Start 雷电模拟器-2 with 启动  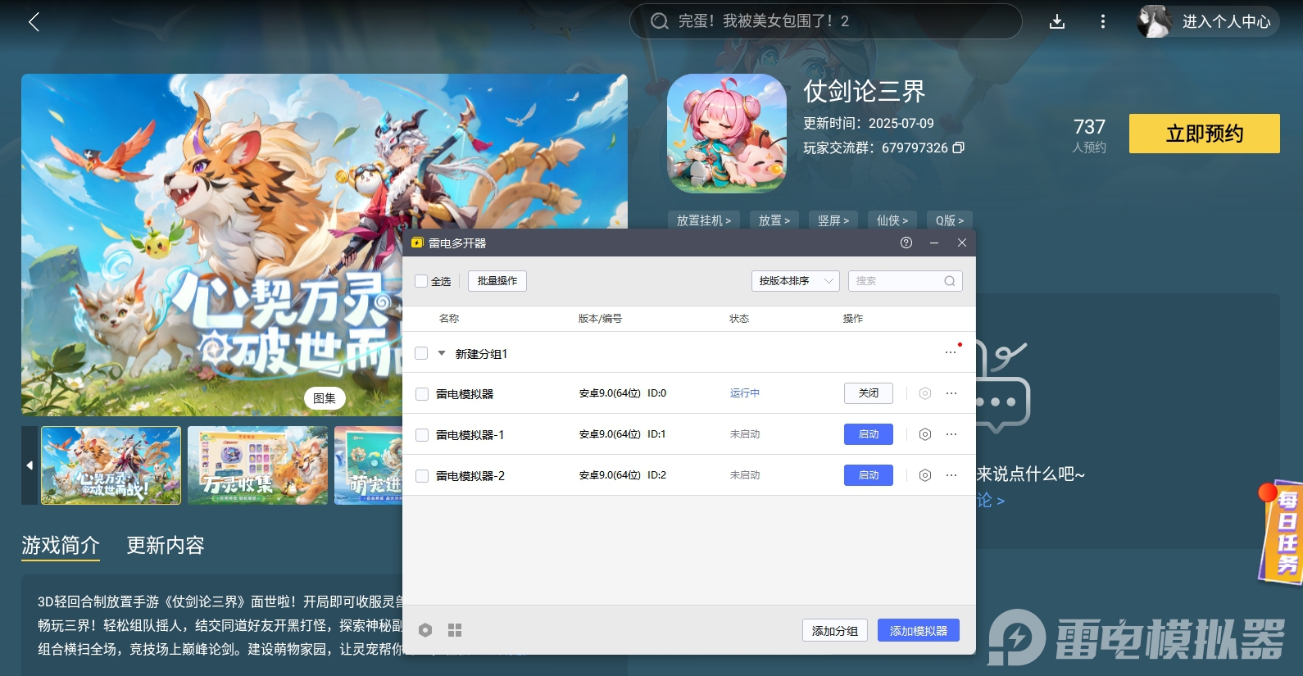pos(869,475)
